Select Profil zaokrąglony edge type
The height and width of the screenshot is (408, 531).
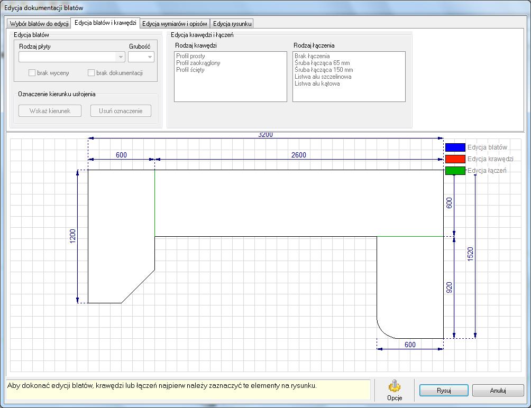[x=198, y=63]
